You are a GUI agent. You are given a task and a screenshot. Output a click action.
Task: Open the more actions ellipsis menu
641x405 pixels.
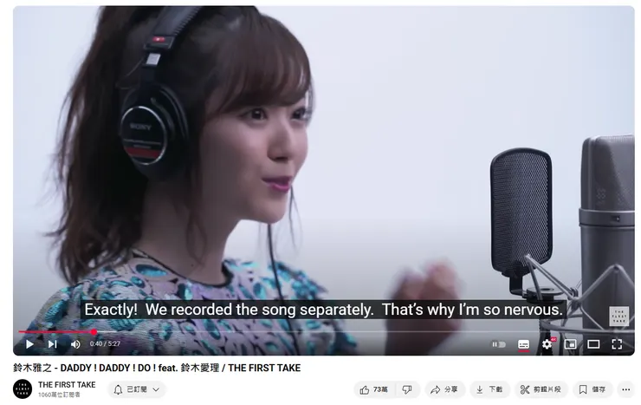(x=626, y=389)
